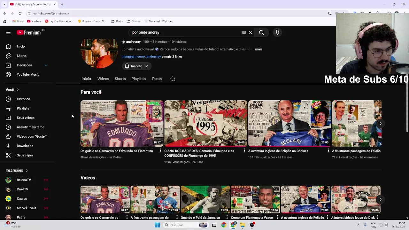Open the Windows Start menu

pyautogui.click(x=157, y=225)
